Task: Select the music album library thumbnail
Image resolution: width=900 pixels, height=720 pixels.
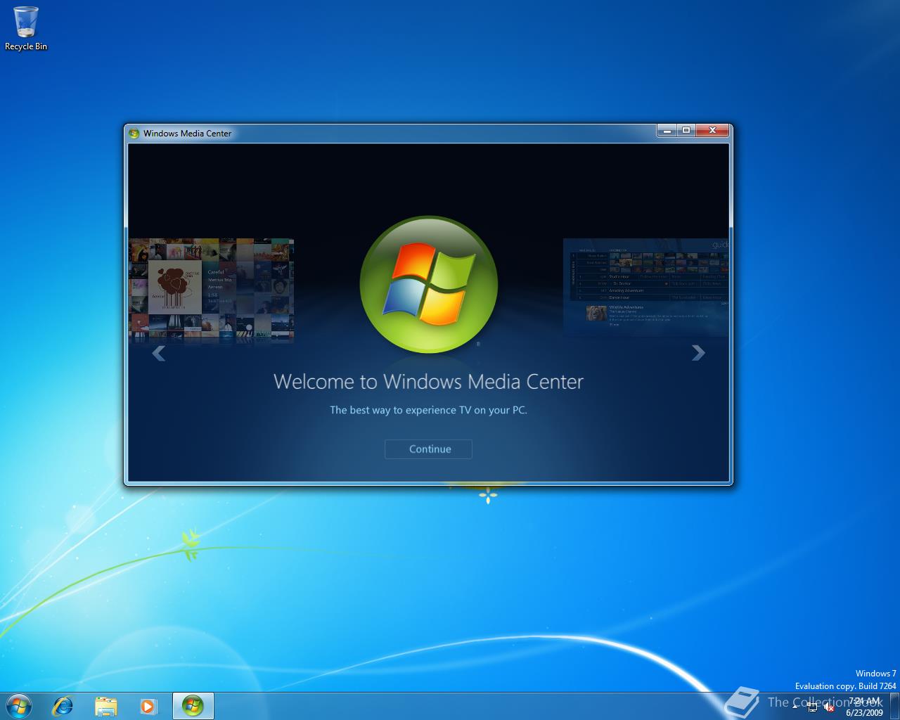Action: [x=211, y=290]
